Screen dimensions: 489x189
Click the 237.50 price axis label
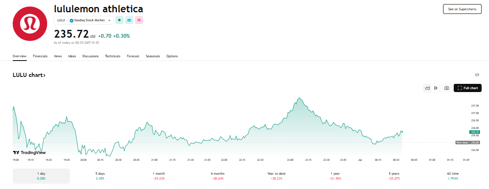click(475, 106)
